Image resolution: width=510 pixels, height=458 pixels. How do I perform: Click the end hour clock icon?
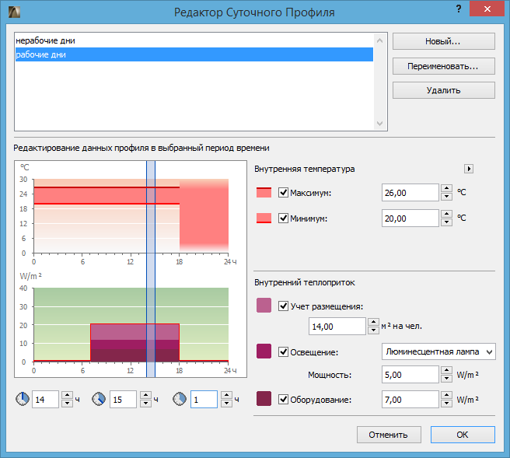pyautogui.click(x=99, y=399)
